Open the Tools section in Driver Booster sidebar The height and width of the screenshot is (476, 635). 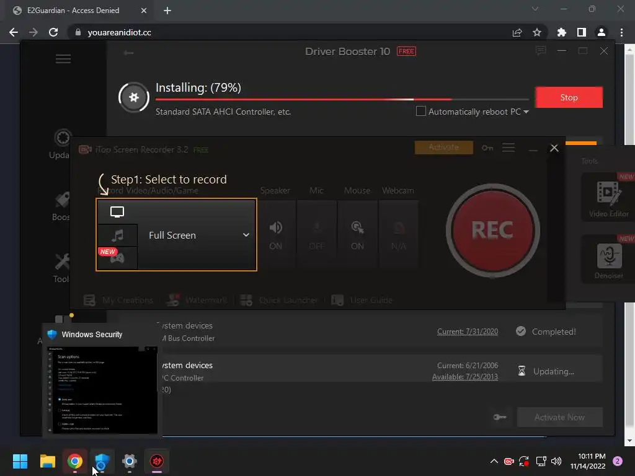(x=61, y=268)
